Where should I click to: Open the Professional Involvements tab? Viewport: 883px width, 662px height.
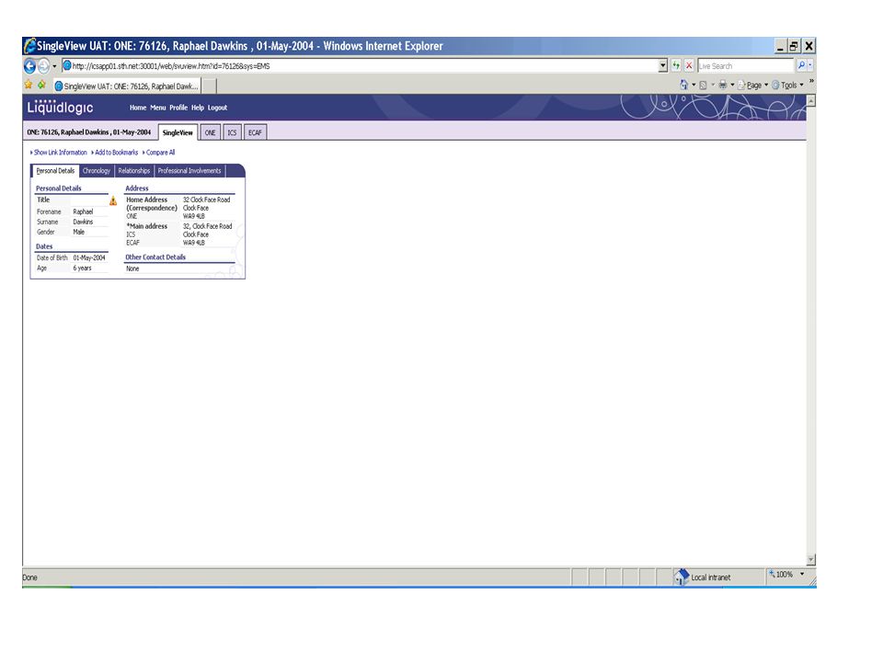[x=189, y=171]
